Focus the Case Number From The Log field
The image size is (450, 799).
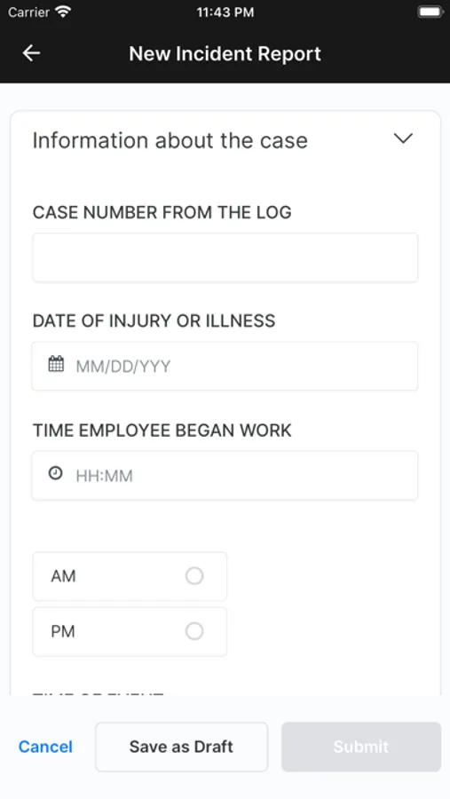tap(225, 257)
